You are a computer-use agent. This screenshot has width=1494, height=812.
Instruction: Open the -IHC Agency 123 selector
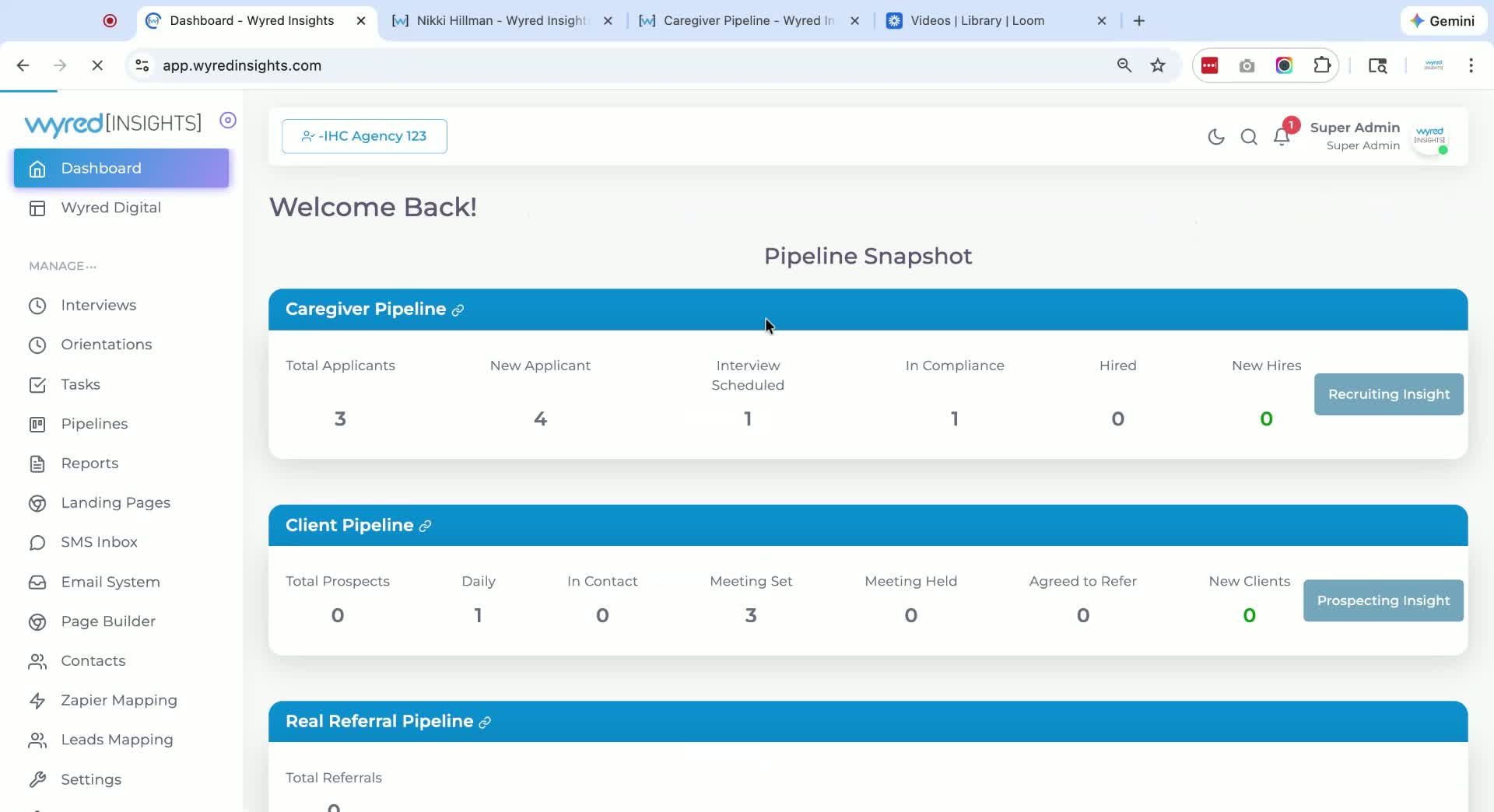pyautogui.click(x=364, y=136)
